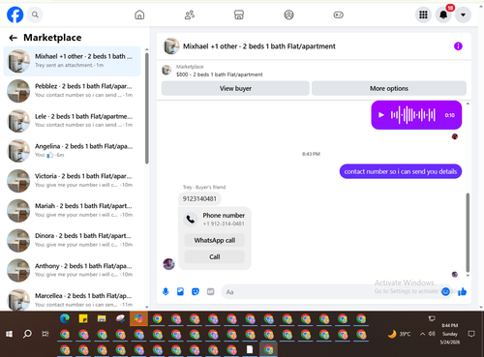The width and height of the screenshot is (484, 357).
Task: Open the Anthony conversation
Action: (x=73, y=270)
